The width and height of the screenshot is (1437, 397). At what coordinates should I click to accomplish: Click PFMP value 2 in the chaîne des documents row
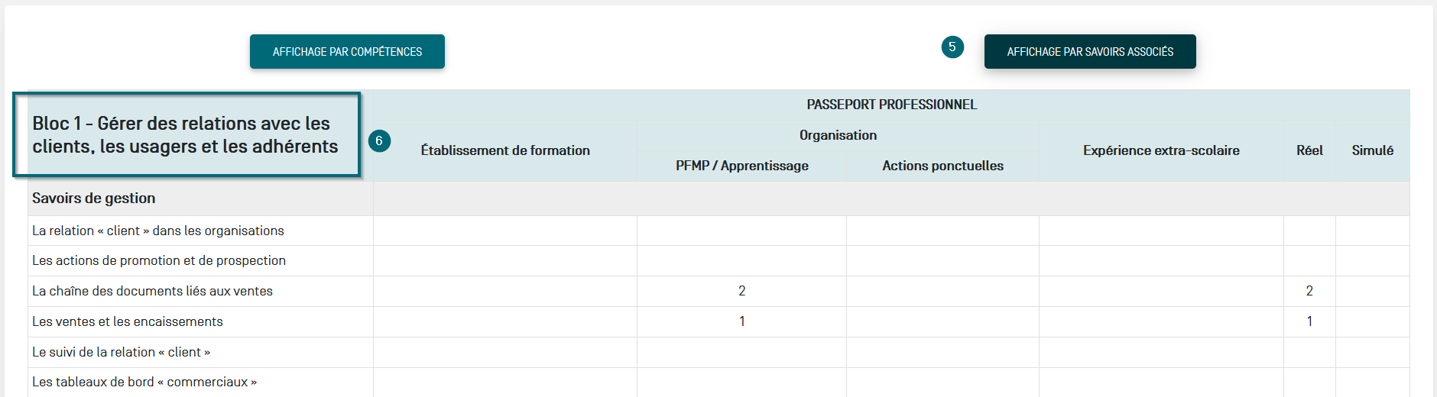pyautogui.click(x=741, y=291)
